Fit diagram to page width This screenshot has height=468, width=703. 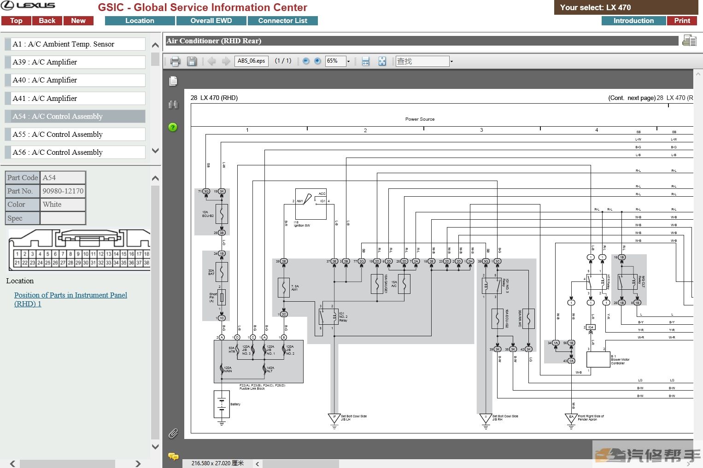[x=366, y=61]
